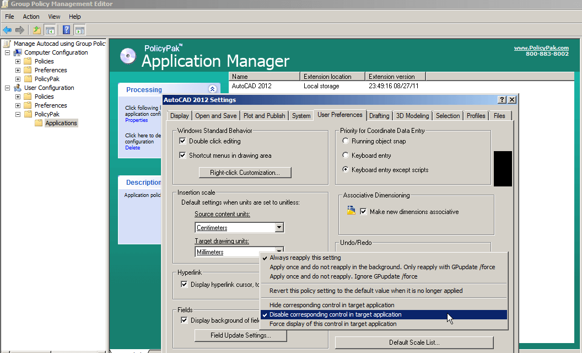Switch to the Display tab
The height and width of the screenshot is (353, 582).
(x=180, y=116)
